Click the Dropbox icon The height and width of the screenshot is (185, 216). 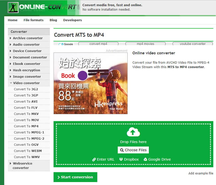pyautogui.click(x=121, y=159)
